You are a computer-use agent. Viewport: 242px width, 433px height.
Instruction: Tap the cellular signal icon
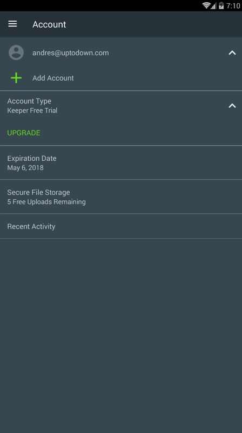[213, 5]
